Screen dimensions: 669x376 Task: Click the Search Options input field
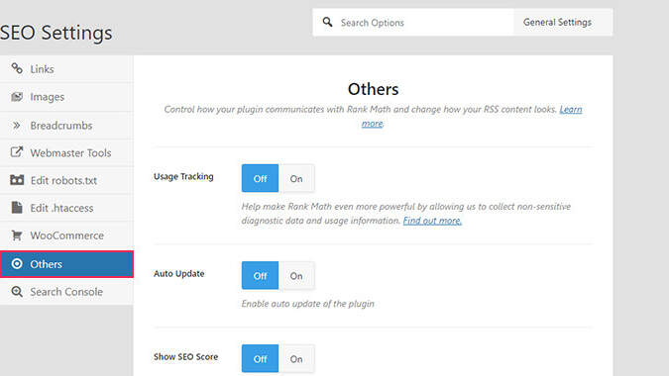point(413,22)
